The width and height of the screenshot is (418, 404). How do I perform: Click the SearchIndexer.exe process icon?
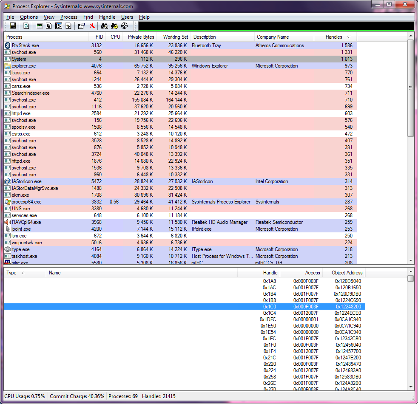pos(8,93)
